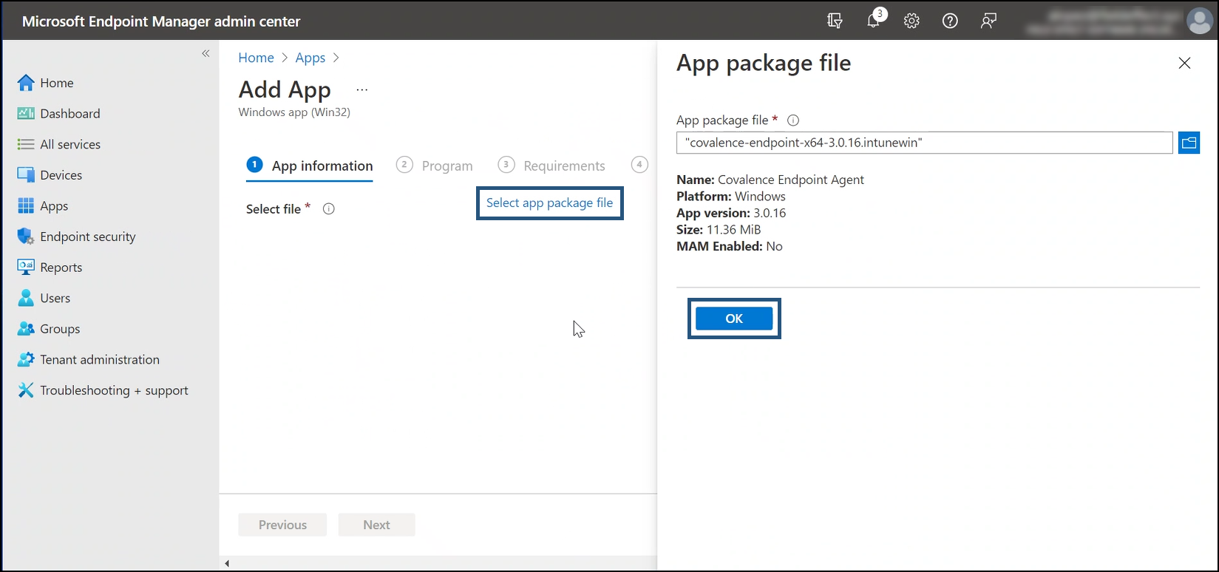Click OK in App package file panel

coord(734,319)
